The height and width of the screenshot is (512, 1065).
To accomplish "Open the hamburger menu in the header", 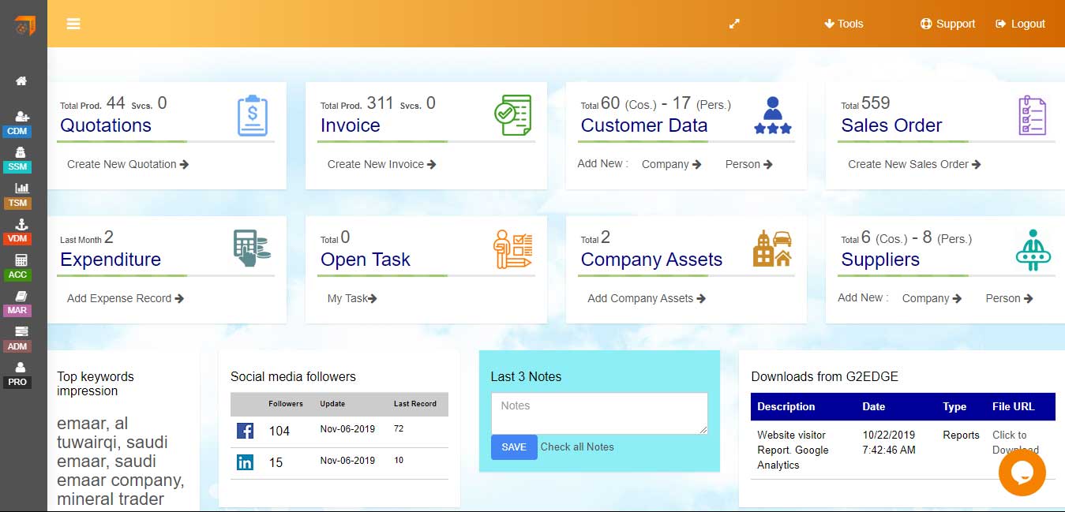I will tap(73, 24).
